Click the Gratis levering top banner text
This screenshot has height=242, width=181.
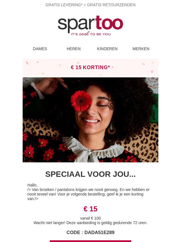90,5
